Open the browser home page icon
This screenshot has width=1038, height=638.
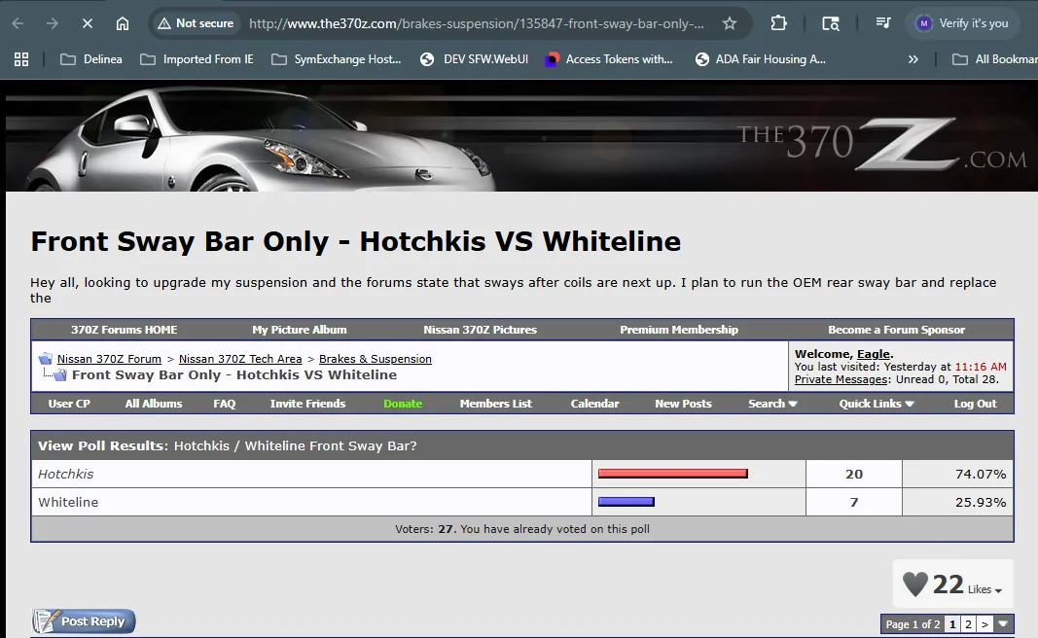(123, 23)
